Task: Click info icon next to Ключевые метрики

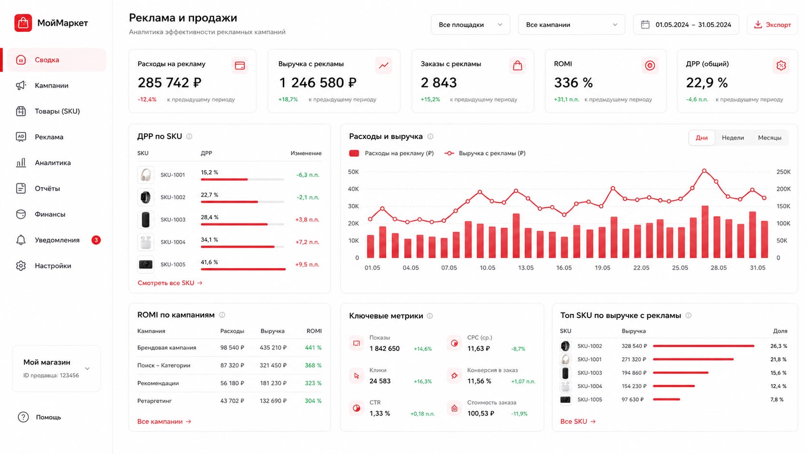Action: click(x=430, y=316)
